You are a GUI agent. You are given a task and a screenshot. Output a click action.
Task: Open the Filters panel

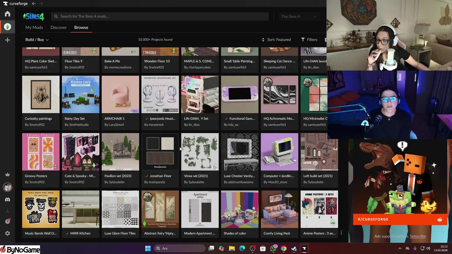tap(309, 40)
